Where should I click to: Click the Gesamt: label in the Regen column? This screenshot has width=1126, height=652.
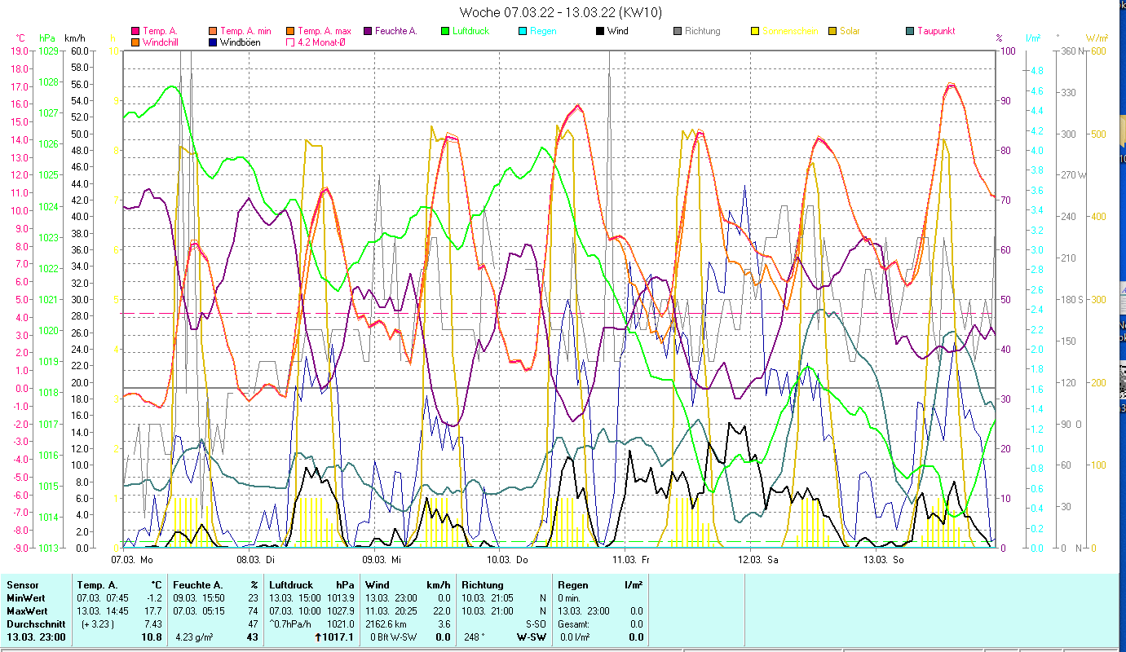click(574, 624)
